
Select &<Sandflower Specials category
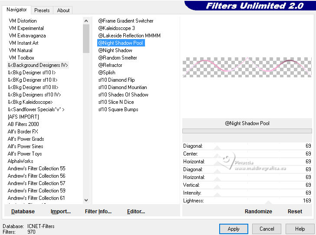[36, 109]
